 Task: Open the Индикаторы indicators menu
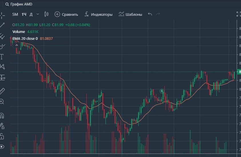(99, 15)
